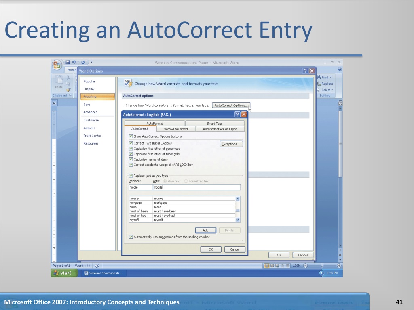
Task: Click the Replace icon in Editing group
Action: (319, 84)
